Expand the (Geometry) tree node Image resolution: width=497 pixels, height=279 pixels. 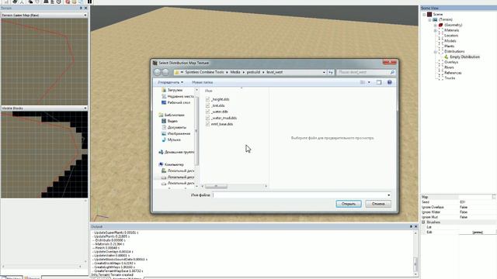pos(436,26)
